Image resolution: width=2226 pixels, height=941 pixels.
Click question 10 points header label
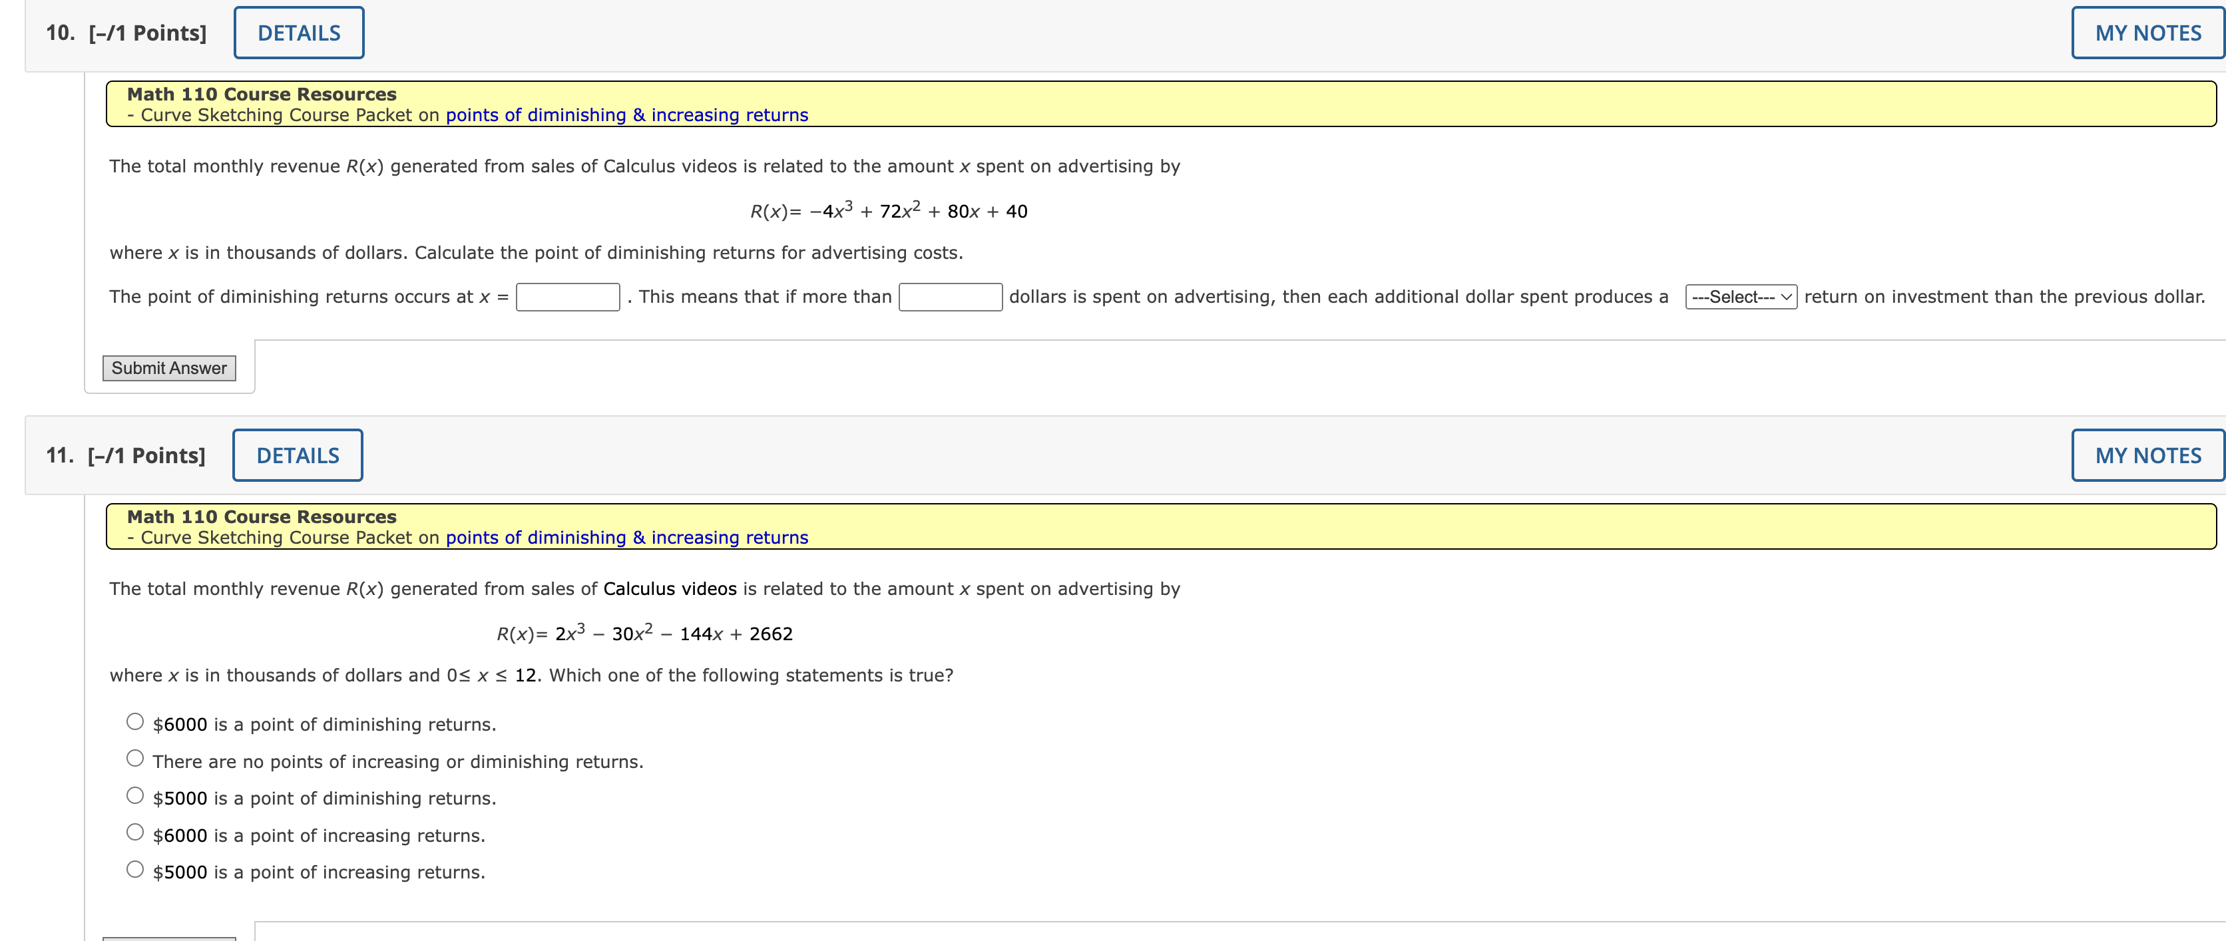126,33
